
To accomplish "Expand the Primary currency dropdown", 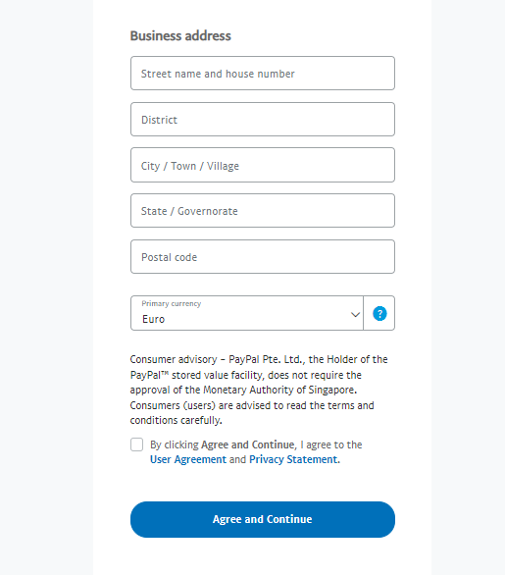I will (247, 313).
